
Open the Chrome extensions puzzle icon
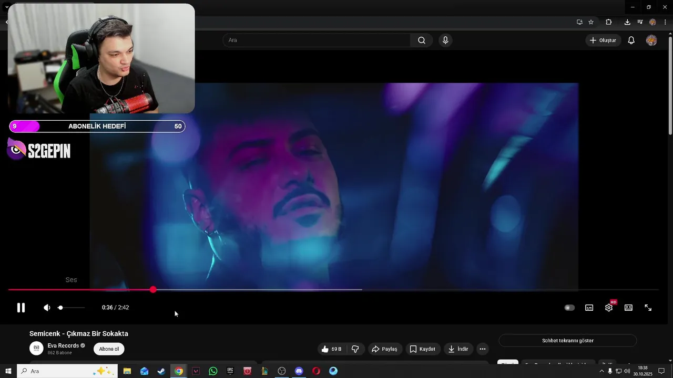[x=609, y=22]
